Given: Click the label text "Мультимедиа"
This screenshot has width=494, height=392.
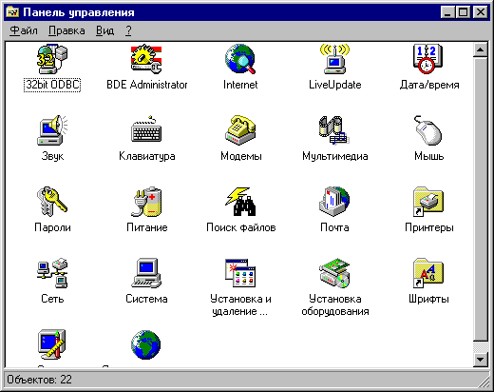Looking at the screenshot, I should (335, 156).
